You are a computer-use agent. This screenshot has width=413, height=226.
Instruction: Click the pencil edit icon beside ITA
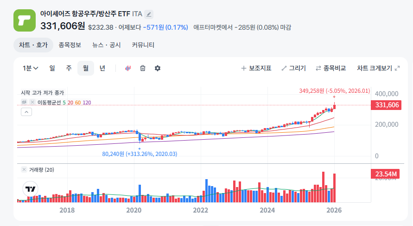tap(149, 14)
